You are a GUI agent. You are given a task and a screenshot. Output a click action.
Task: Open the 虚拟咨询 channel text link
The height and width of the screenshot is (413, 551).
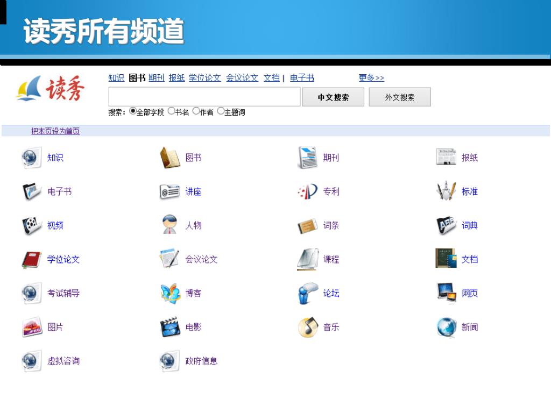pos(63,361)
